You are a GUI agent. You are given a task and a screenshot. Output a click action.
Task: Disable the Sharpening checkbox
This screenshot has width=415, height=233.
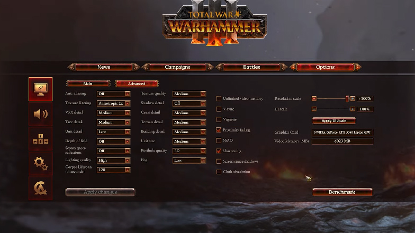(219, 151)
